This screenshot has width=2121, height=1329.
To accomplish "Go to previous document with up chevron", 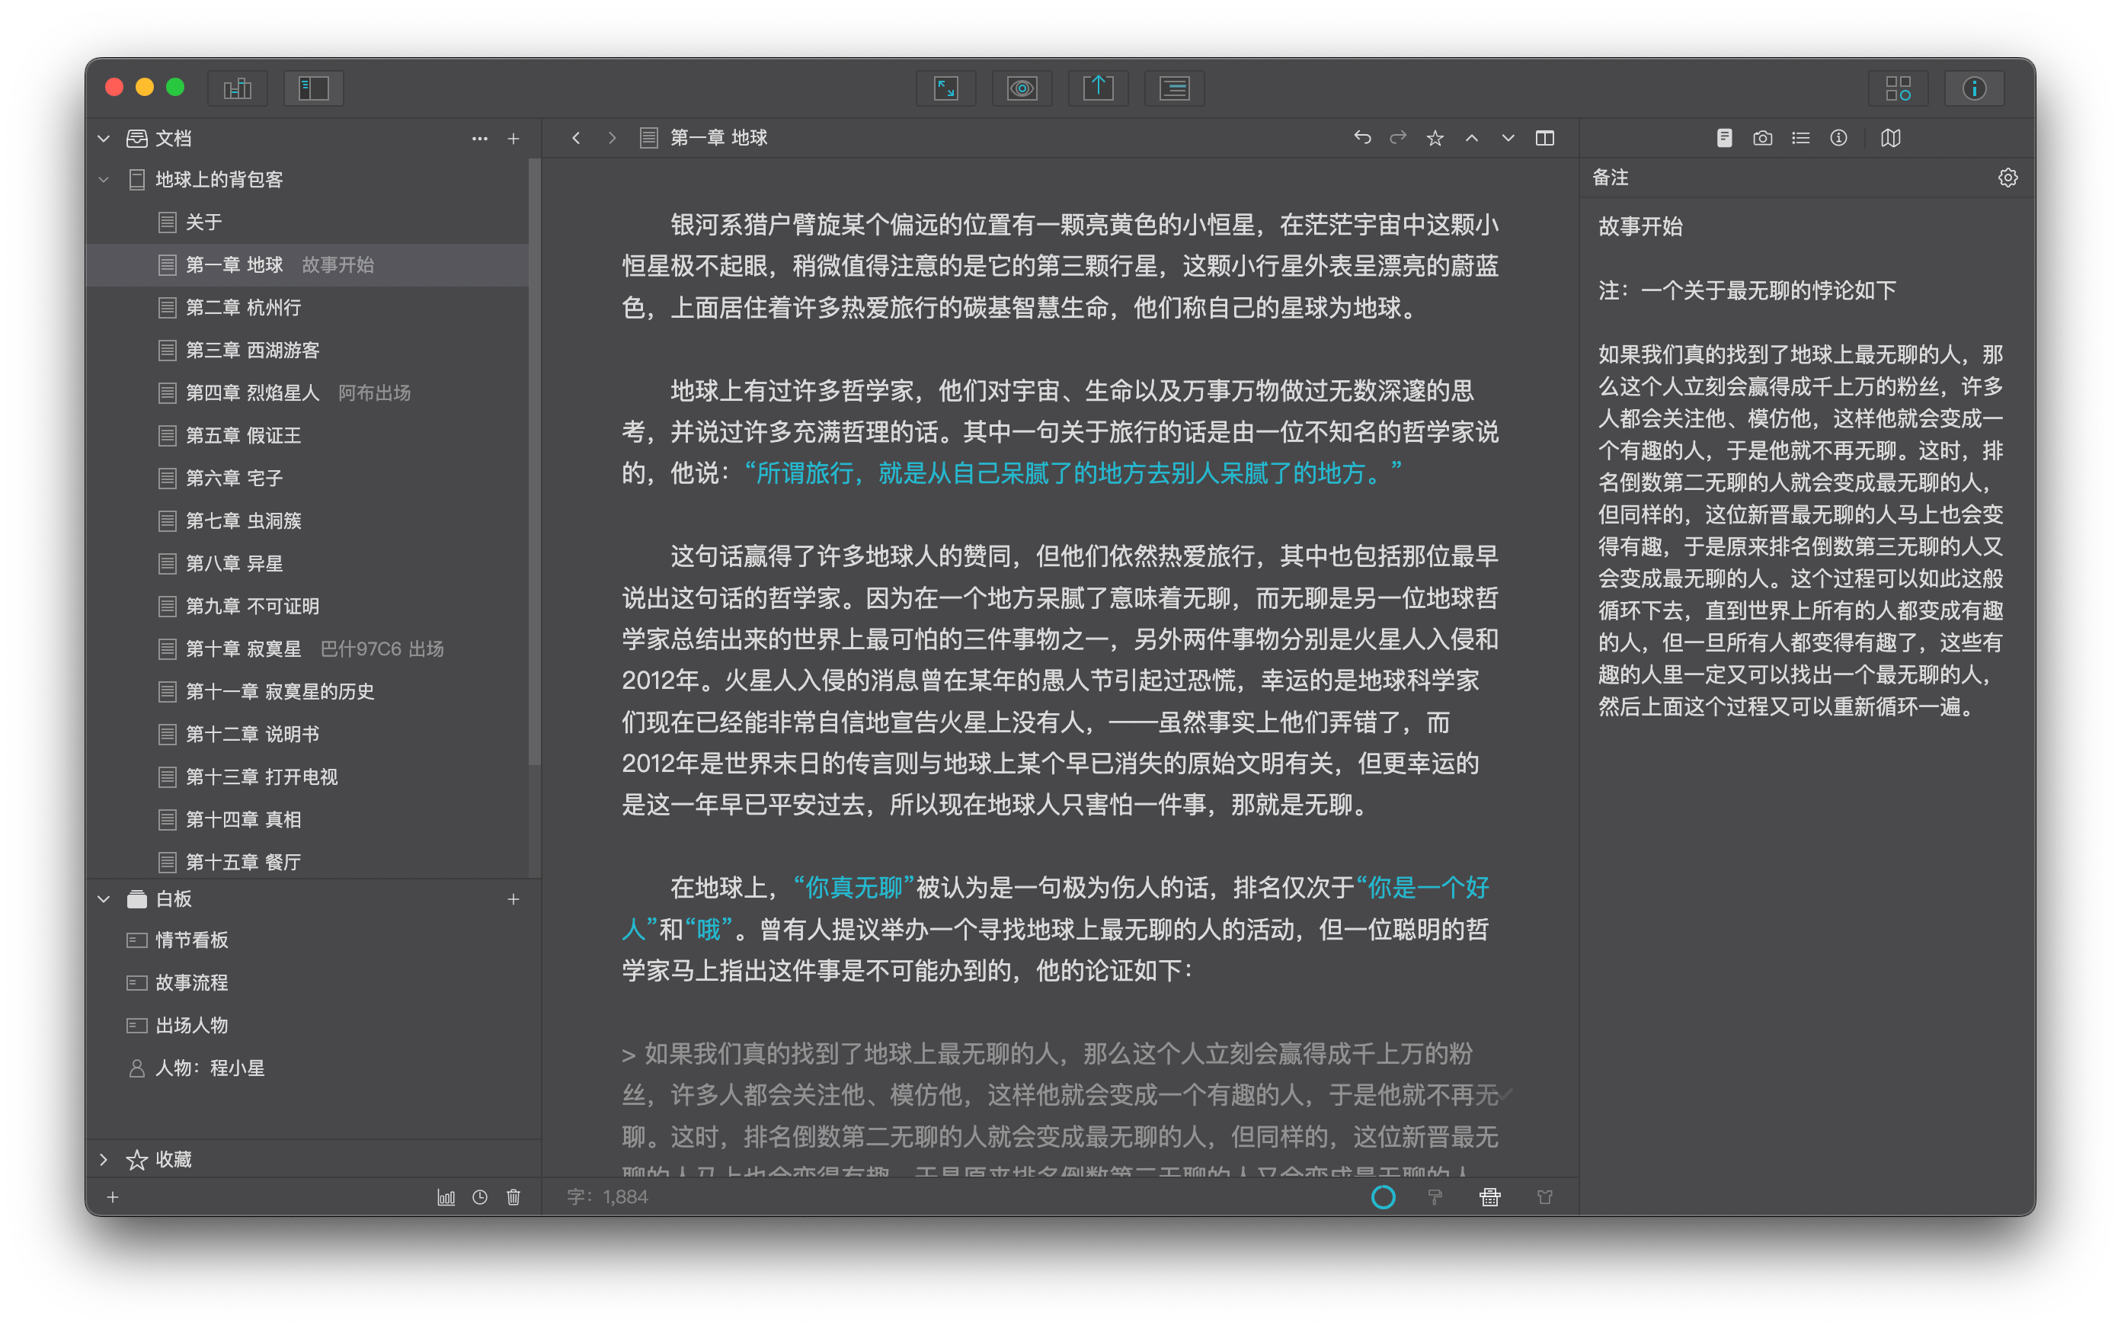I will [x=1472, y=138].
